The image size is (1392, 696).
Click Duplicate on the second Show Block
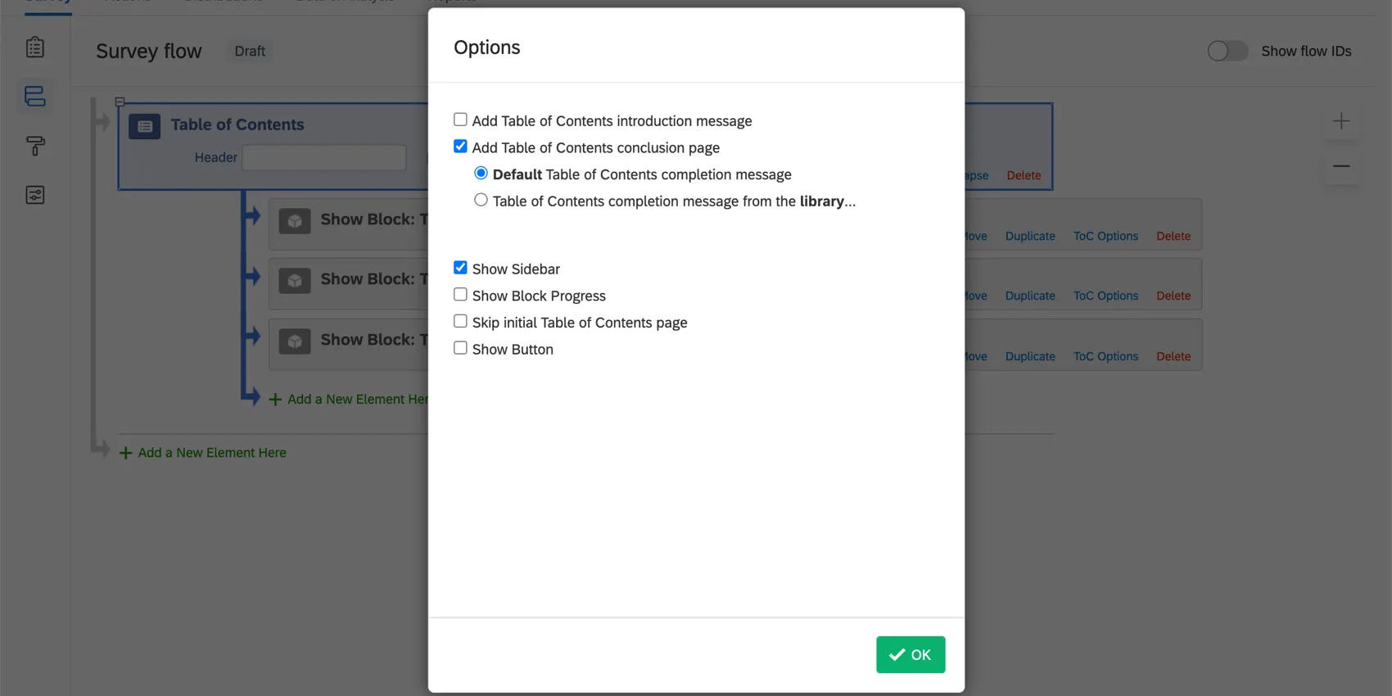point(1030,296)
